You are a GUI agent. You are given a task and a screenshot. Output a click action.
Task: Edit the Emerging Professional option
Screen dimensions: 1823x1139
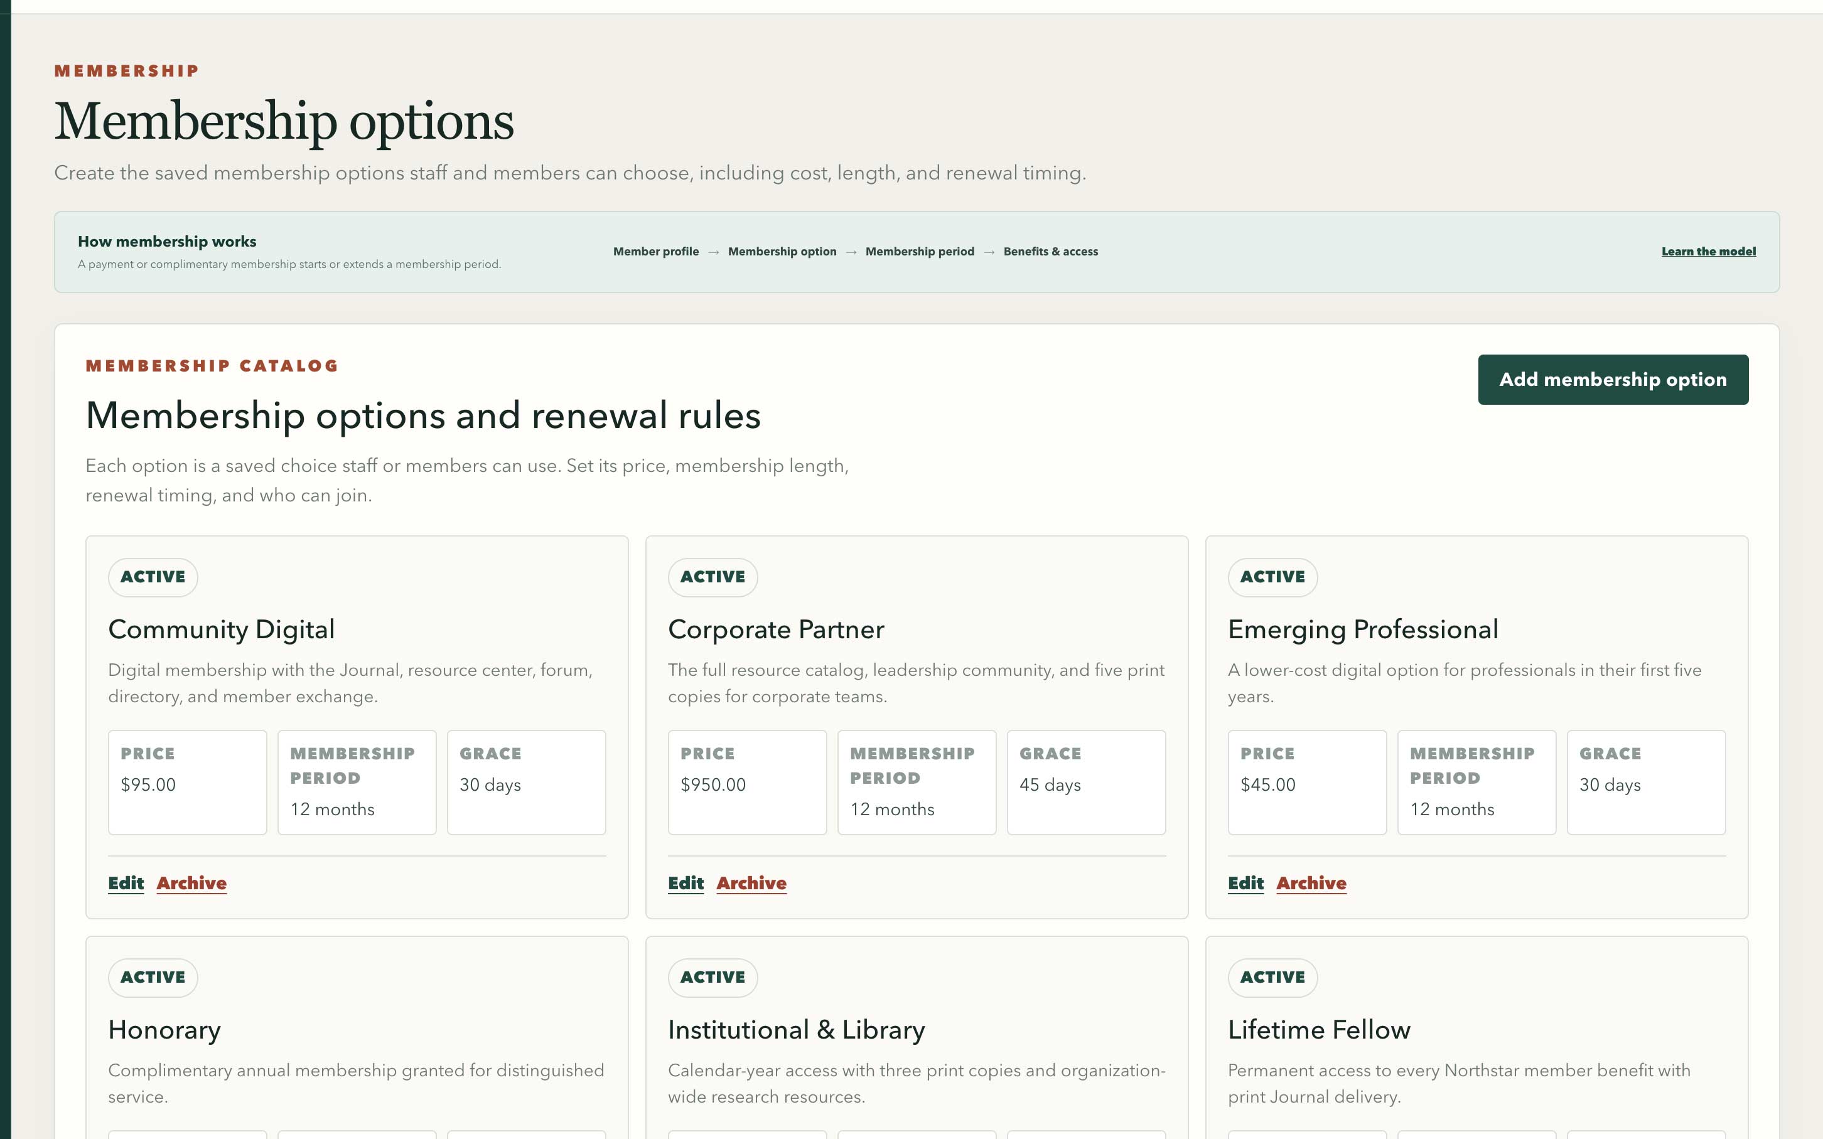click(x=1245, y=883)
